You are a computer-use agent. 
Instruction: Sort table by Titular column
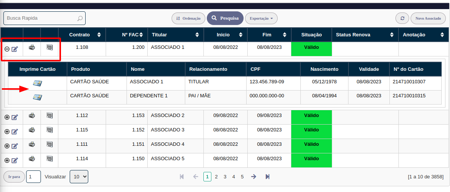(175, 34)
